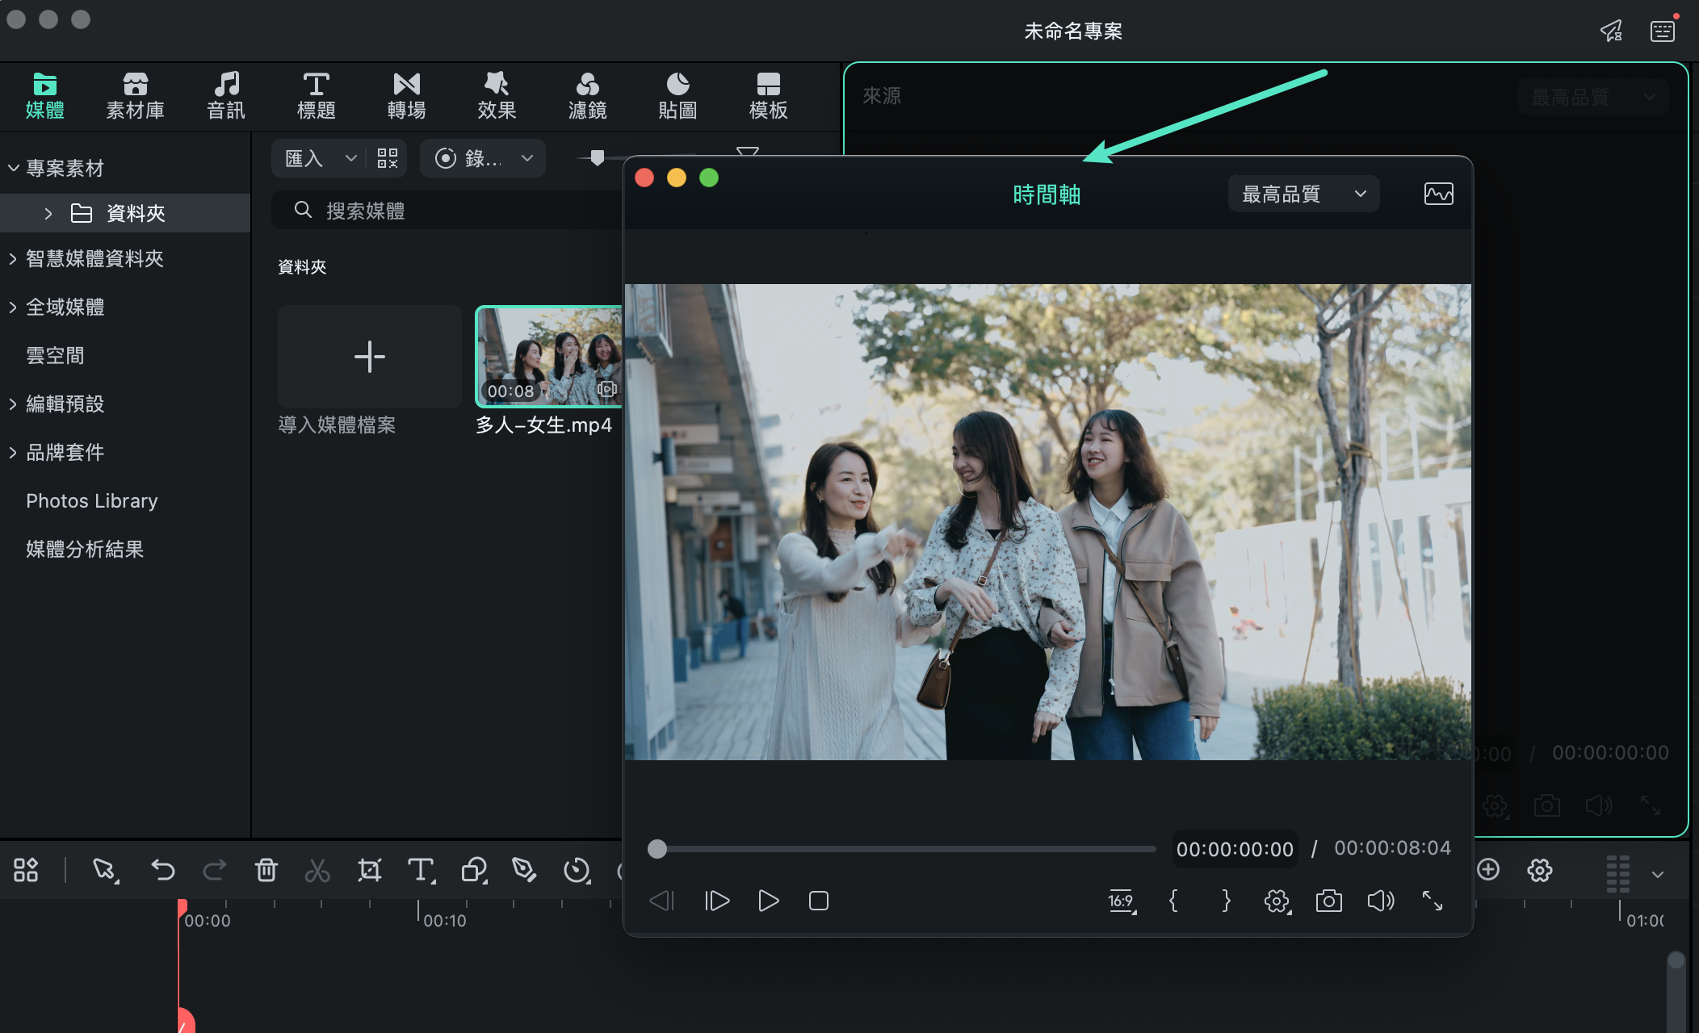Viewport: 1699px width, 1033px height.
Task: Open 最高品質 dropdown in 時間軸 window
Action: click(x=1303, y=194)
